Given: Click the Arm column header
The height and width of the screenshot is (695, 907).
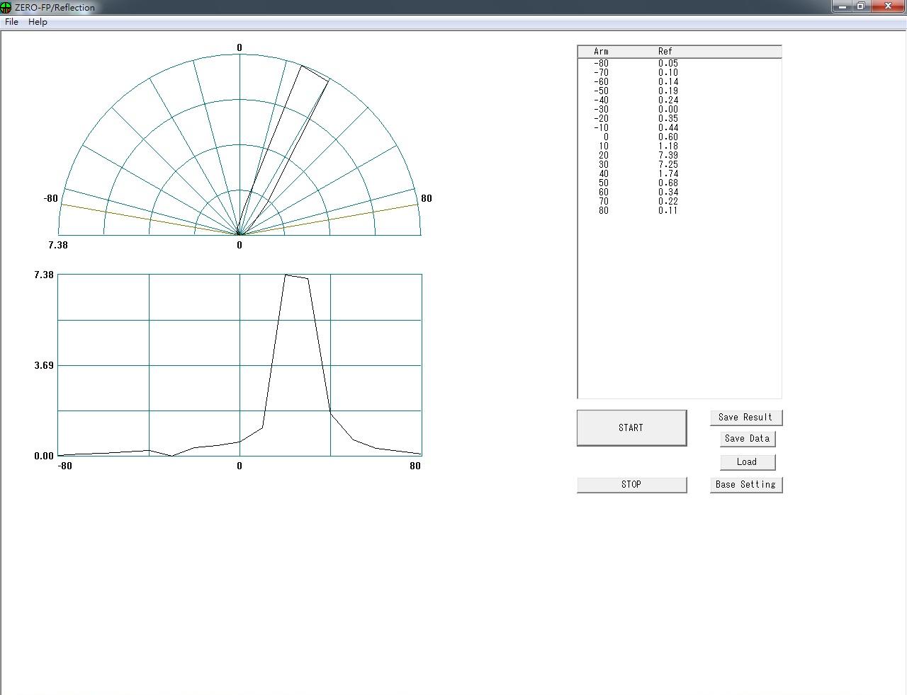Looking at the screenshot, I should [x=601, y=52].
